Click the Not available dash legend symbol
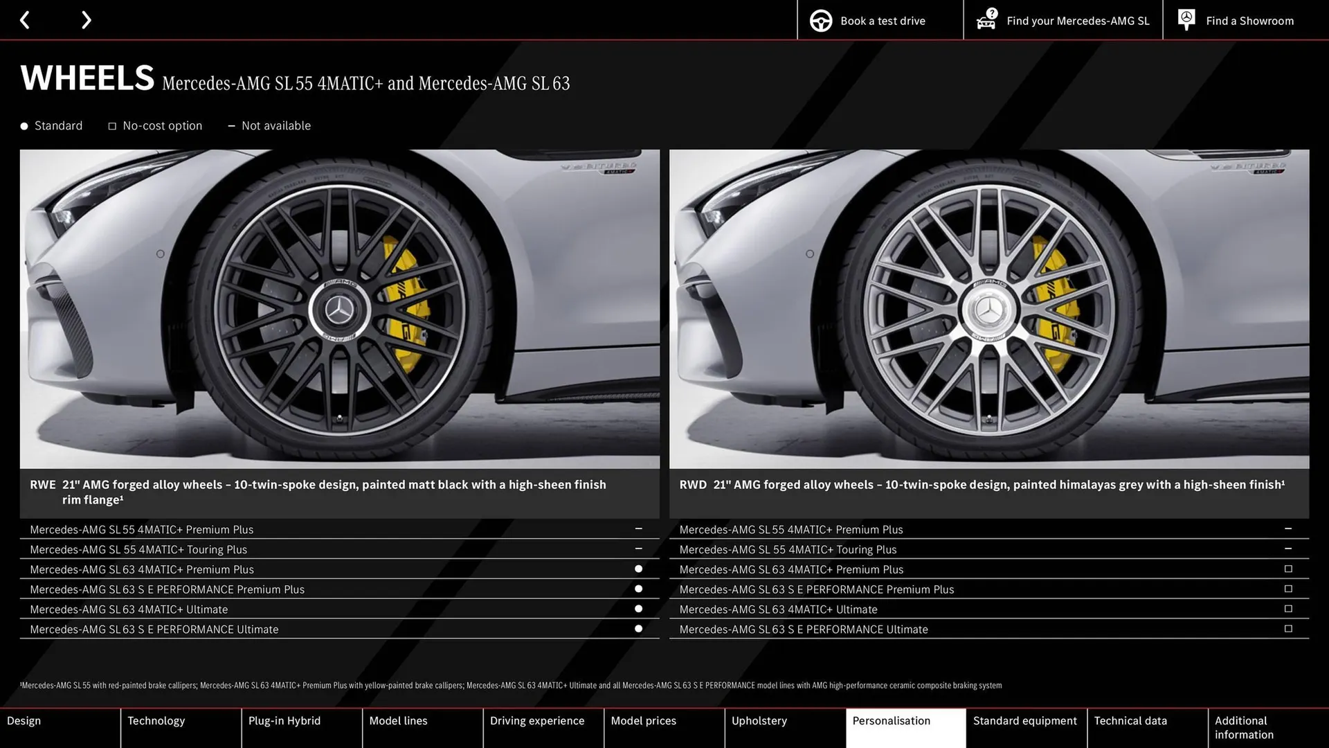 (232, 125)
